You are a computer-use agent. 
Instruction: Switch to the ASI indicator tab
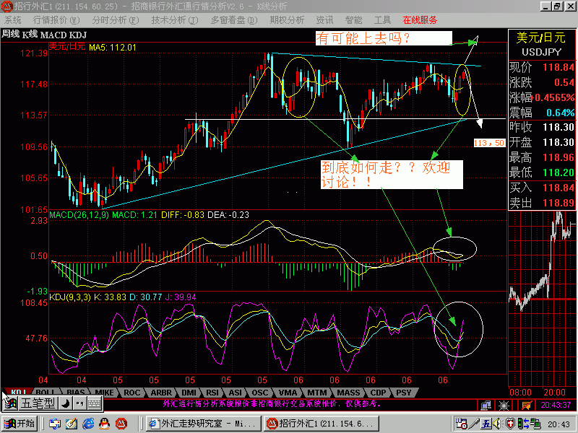236,393
